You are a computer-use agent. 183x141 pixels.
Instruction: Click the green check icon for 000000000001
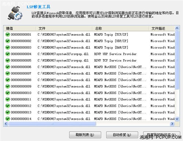8,34
